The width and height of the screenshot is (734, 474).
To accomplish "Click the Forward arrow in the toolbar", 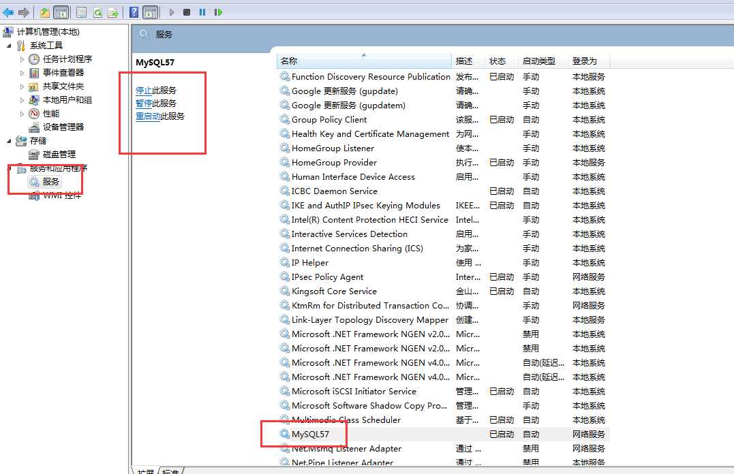I will [24, 12].
